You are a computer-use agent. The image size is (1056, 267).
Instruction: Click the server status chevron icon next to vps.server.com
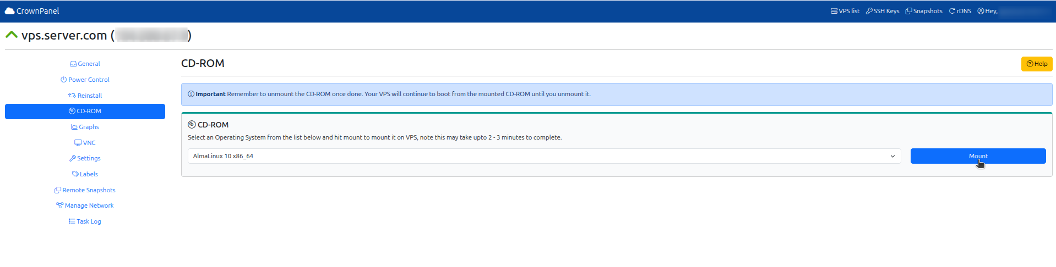[11, 35]
